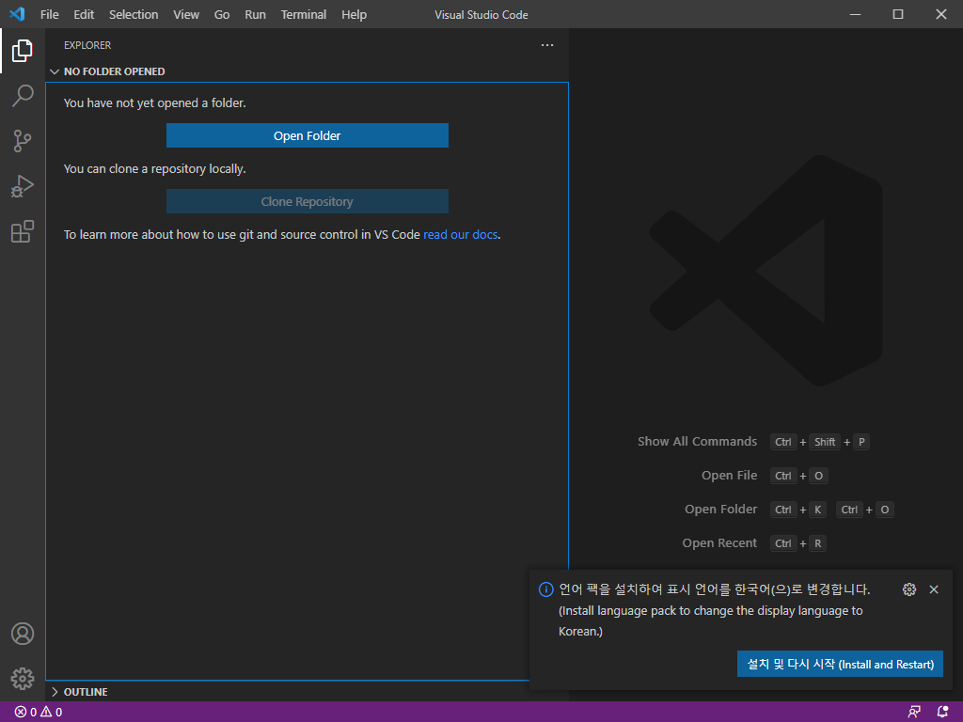
Task: Open the Extensions view icon
Action: click(23, 231)
